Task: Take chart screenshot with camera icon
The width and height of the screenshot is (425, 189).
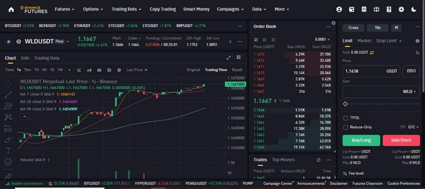Action: pyautogui.click(x=99, y=70)
